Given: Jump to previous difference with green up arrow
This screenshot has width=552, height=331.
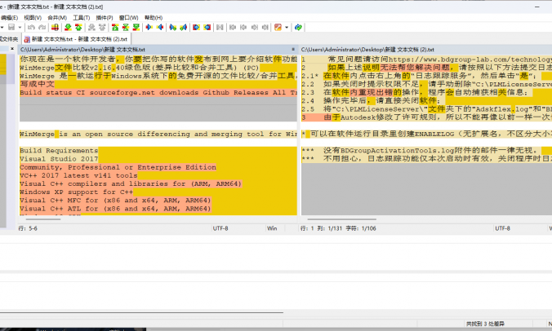Looking at the screenshot, I should coord(78,27).
